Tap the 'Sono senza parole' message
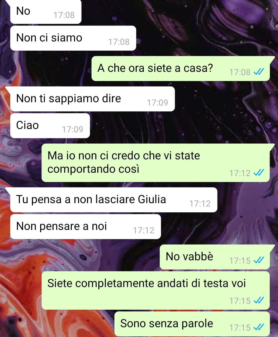The image size is (278, 337). tap(192, 324)
